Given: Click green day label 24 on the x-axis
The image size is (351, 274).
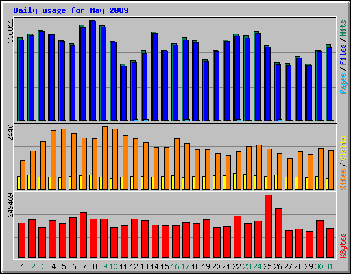Looking at the screenshot, I should [x=257, y=266].
